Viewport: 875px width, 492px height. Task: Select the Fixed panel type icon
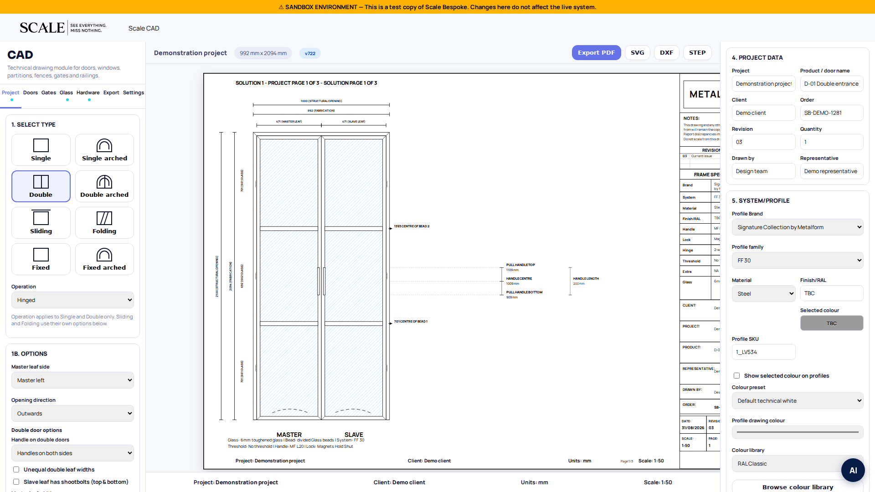(41, 259)
